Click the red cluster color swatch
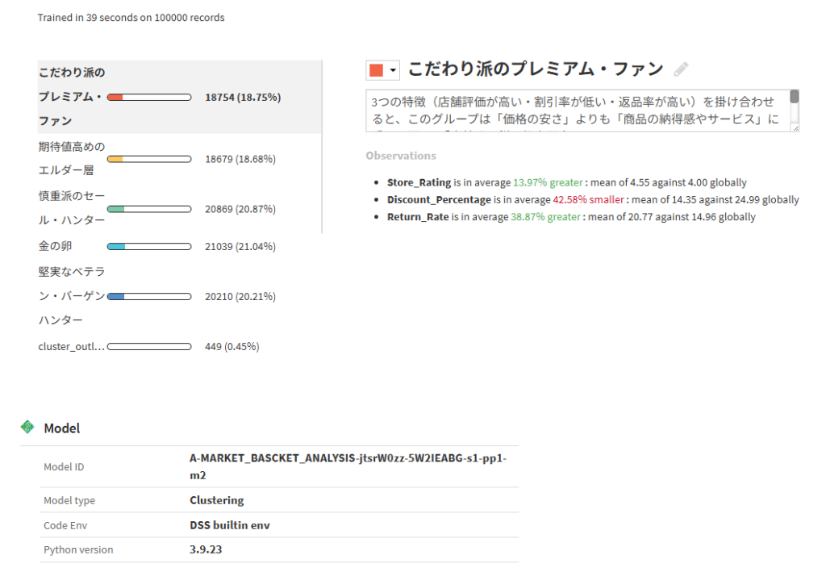 [376, 71]
